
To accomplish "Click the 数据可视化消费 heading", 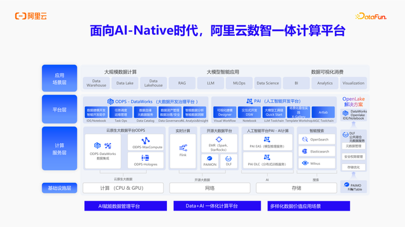I will (327, 72).
